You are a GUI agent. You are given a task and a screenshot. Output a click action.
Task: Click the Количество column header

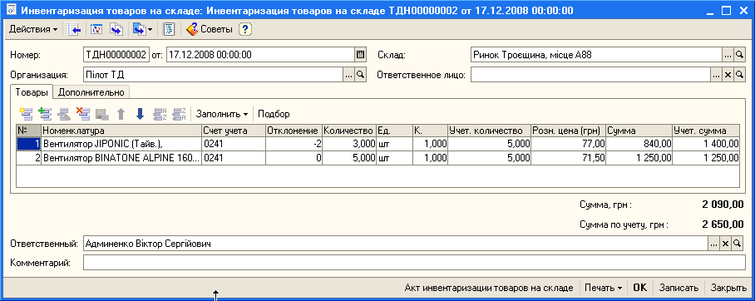tap(349, 131)
